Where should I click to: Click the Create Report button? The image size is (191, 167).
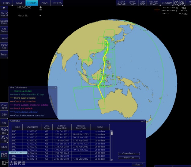[129, 153]
